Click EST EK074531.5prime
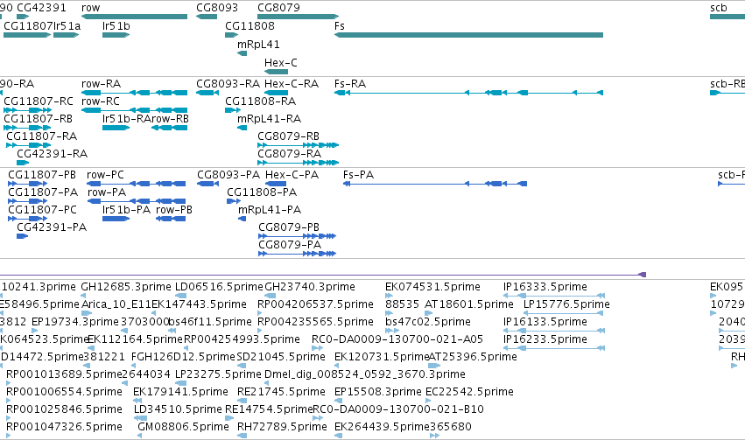 pyautogui.click(x=432, y=287)
